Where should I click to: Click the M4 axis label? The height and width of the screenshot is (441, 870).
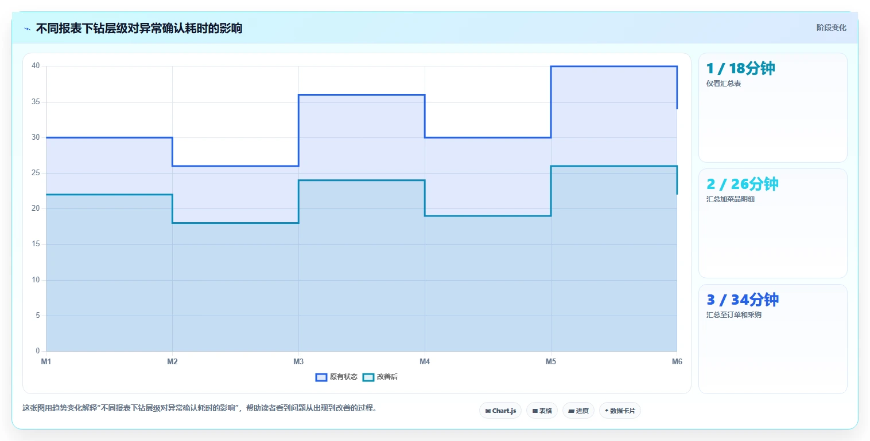click(425, 361)
